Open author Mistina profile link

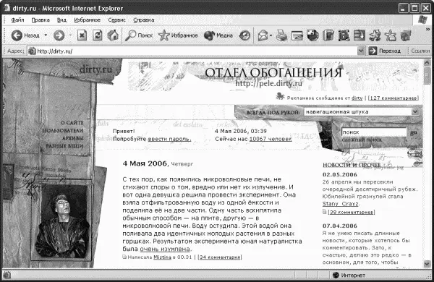pyautogui.click(x=162, y=257)
